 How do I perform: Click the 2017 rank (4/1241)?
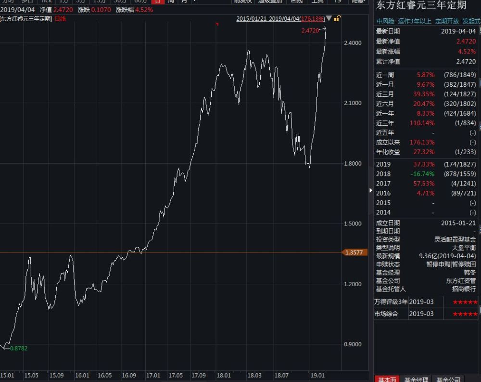464,184
